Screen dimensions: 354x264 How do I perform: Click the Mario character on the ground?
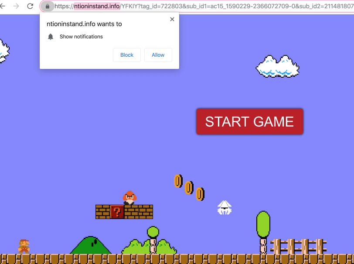tap(24, 246)
